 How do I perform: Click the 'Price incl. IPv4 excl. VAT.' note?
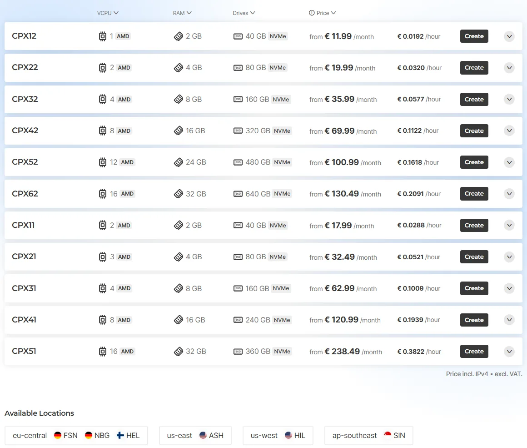pyautogui.click(x=484, y=374)
